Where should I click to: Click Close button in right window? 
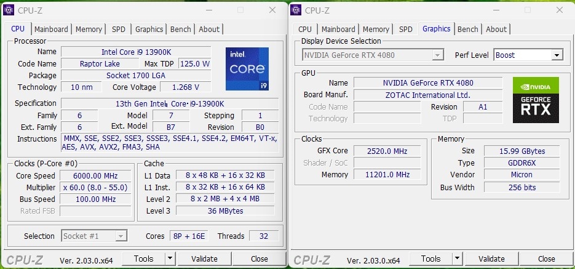[546, 259]
